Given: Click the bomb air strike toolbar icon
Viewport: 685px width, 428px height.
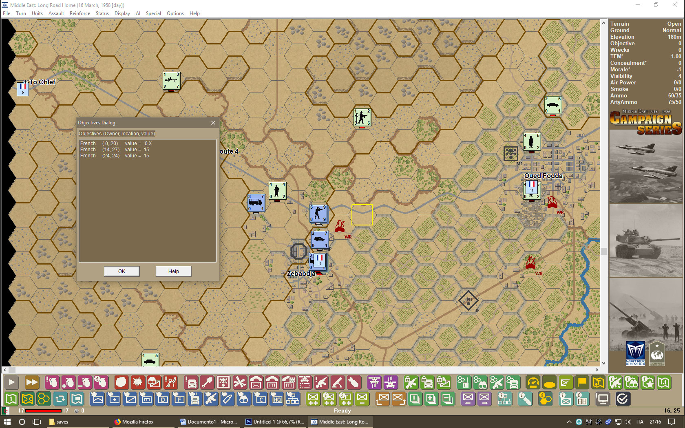Looking at the screenshot, I should (x=354, y=382).
